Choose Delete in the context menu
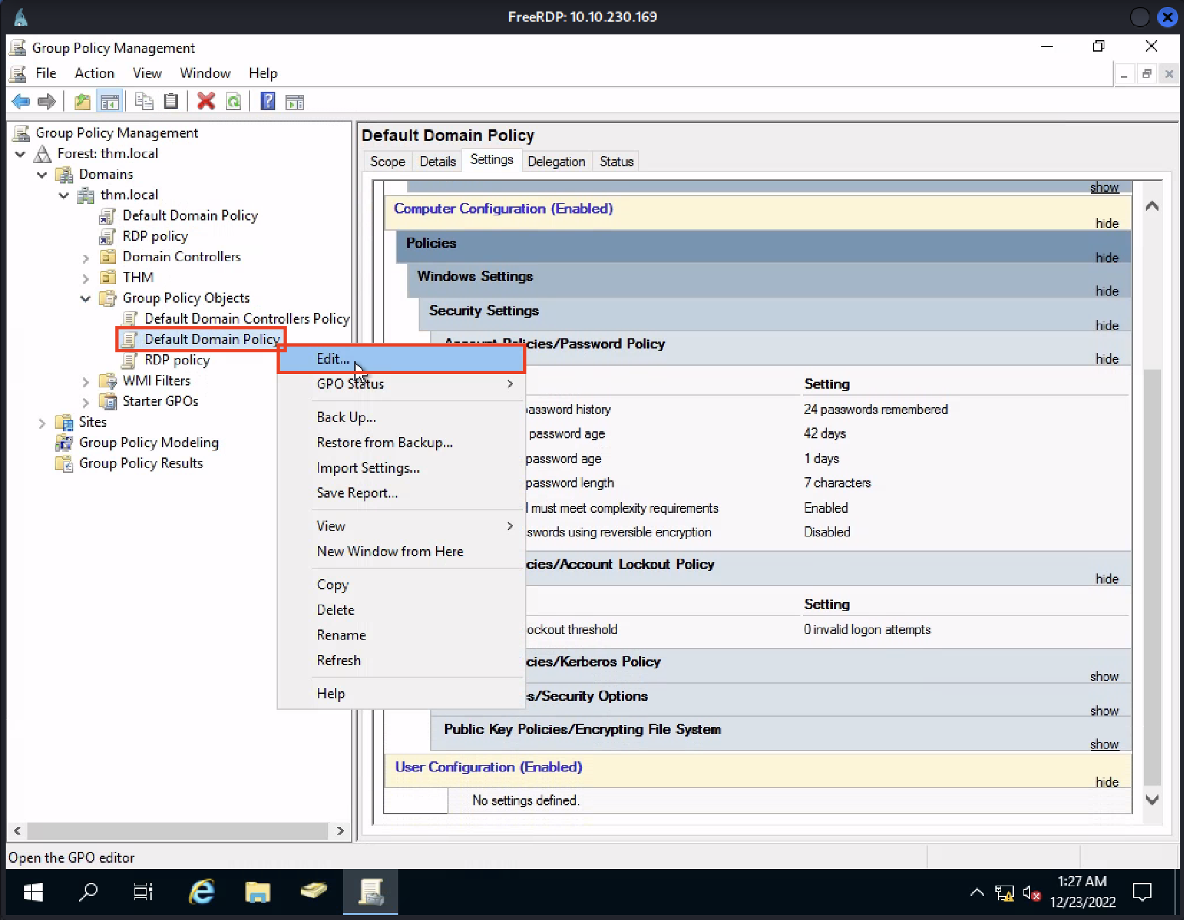The height and width of the screenshot is (920, 1184). click(x=401, y=610)
